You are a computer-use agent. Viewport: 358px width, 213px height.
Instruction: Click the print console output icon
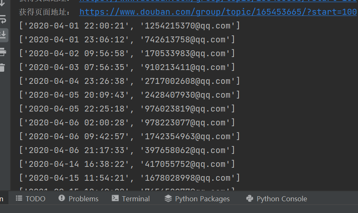click(x=3, y=52)
